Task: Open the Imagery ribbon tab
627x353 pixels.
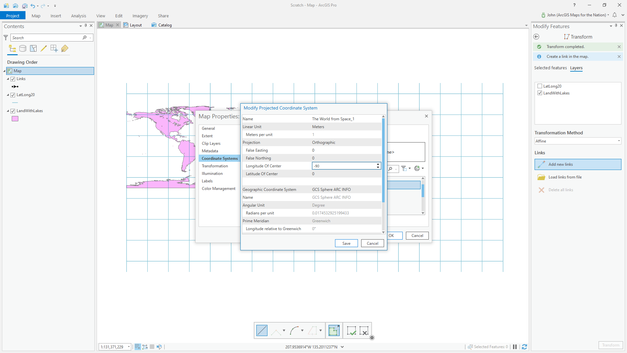Action: pyautogui.click(x=140, y=16)
